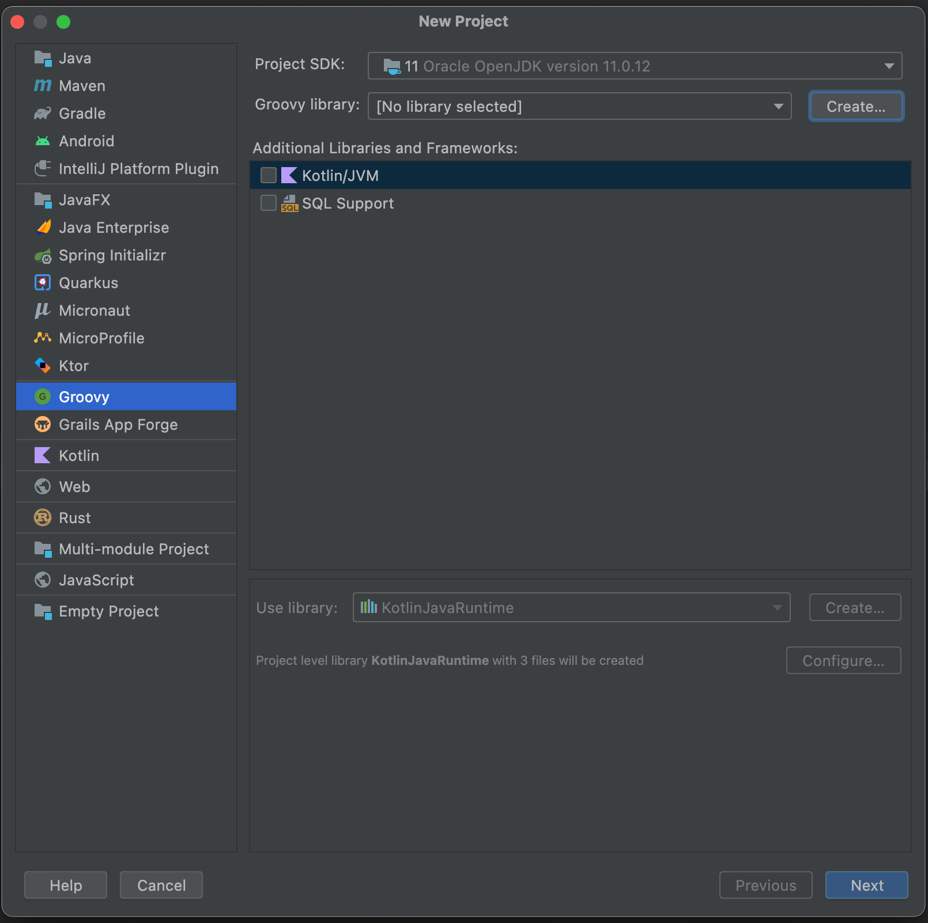Select Kotlin project type
Image resolution: width=928 pixels, height=923 pixels.
coord(126,456)
